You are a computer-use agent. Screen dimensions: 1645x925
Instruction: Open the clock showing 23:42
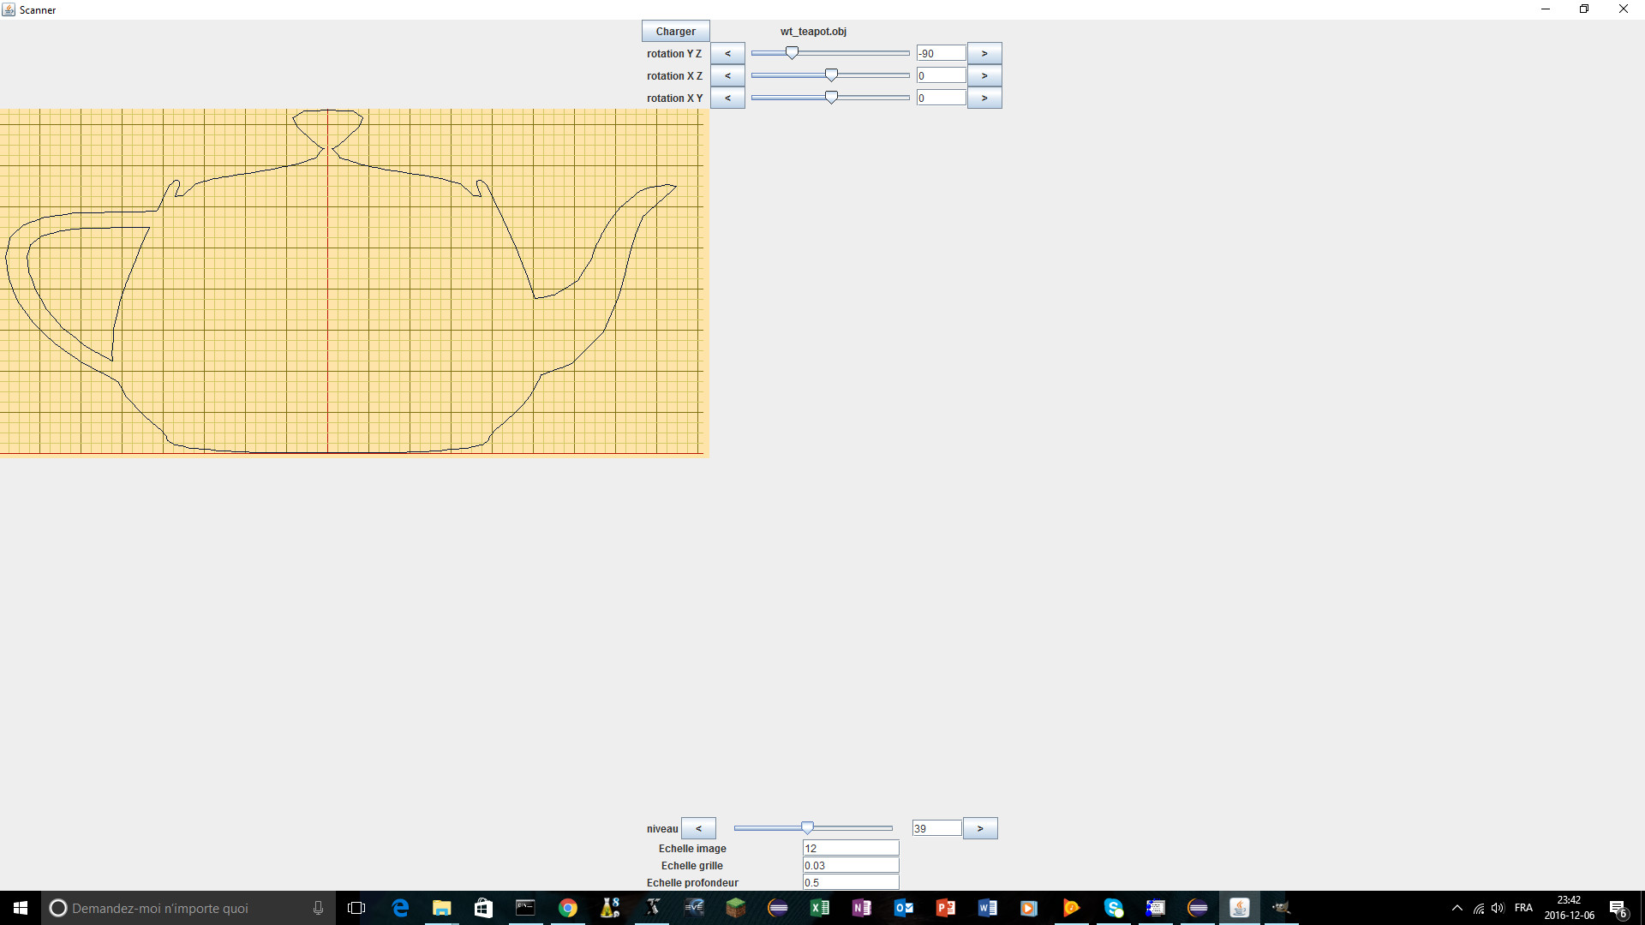point(1569,908)
